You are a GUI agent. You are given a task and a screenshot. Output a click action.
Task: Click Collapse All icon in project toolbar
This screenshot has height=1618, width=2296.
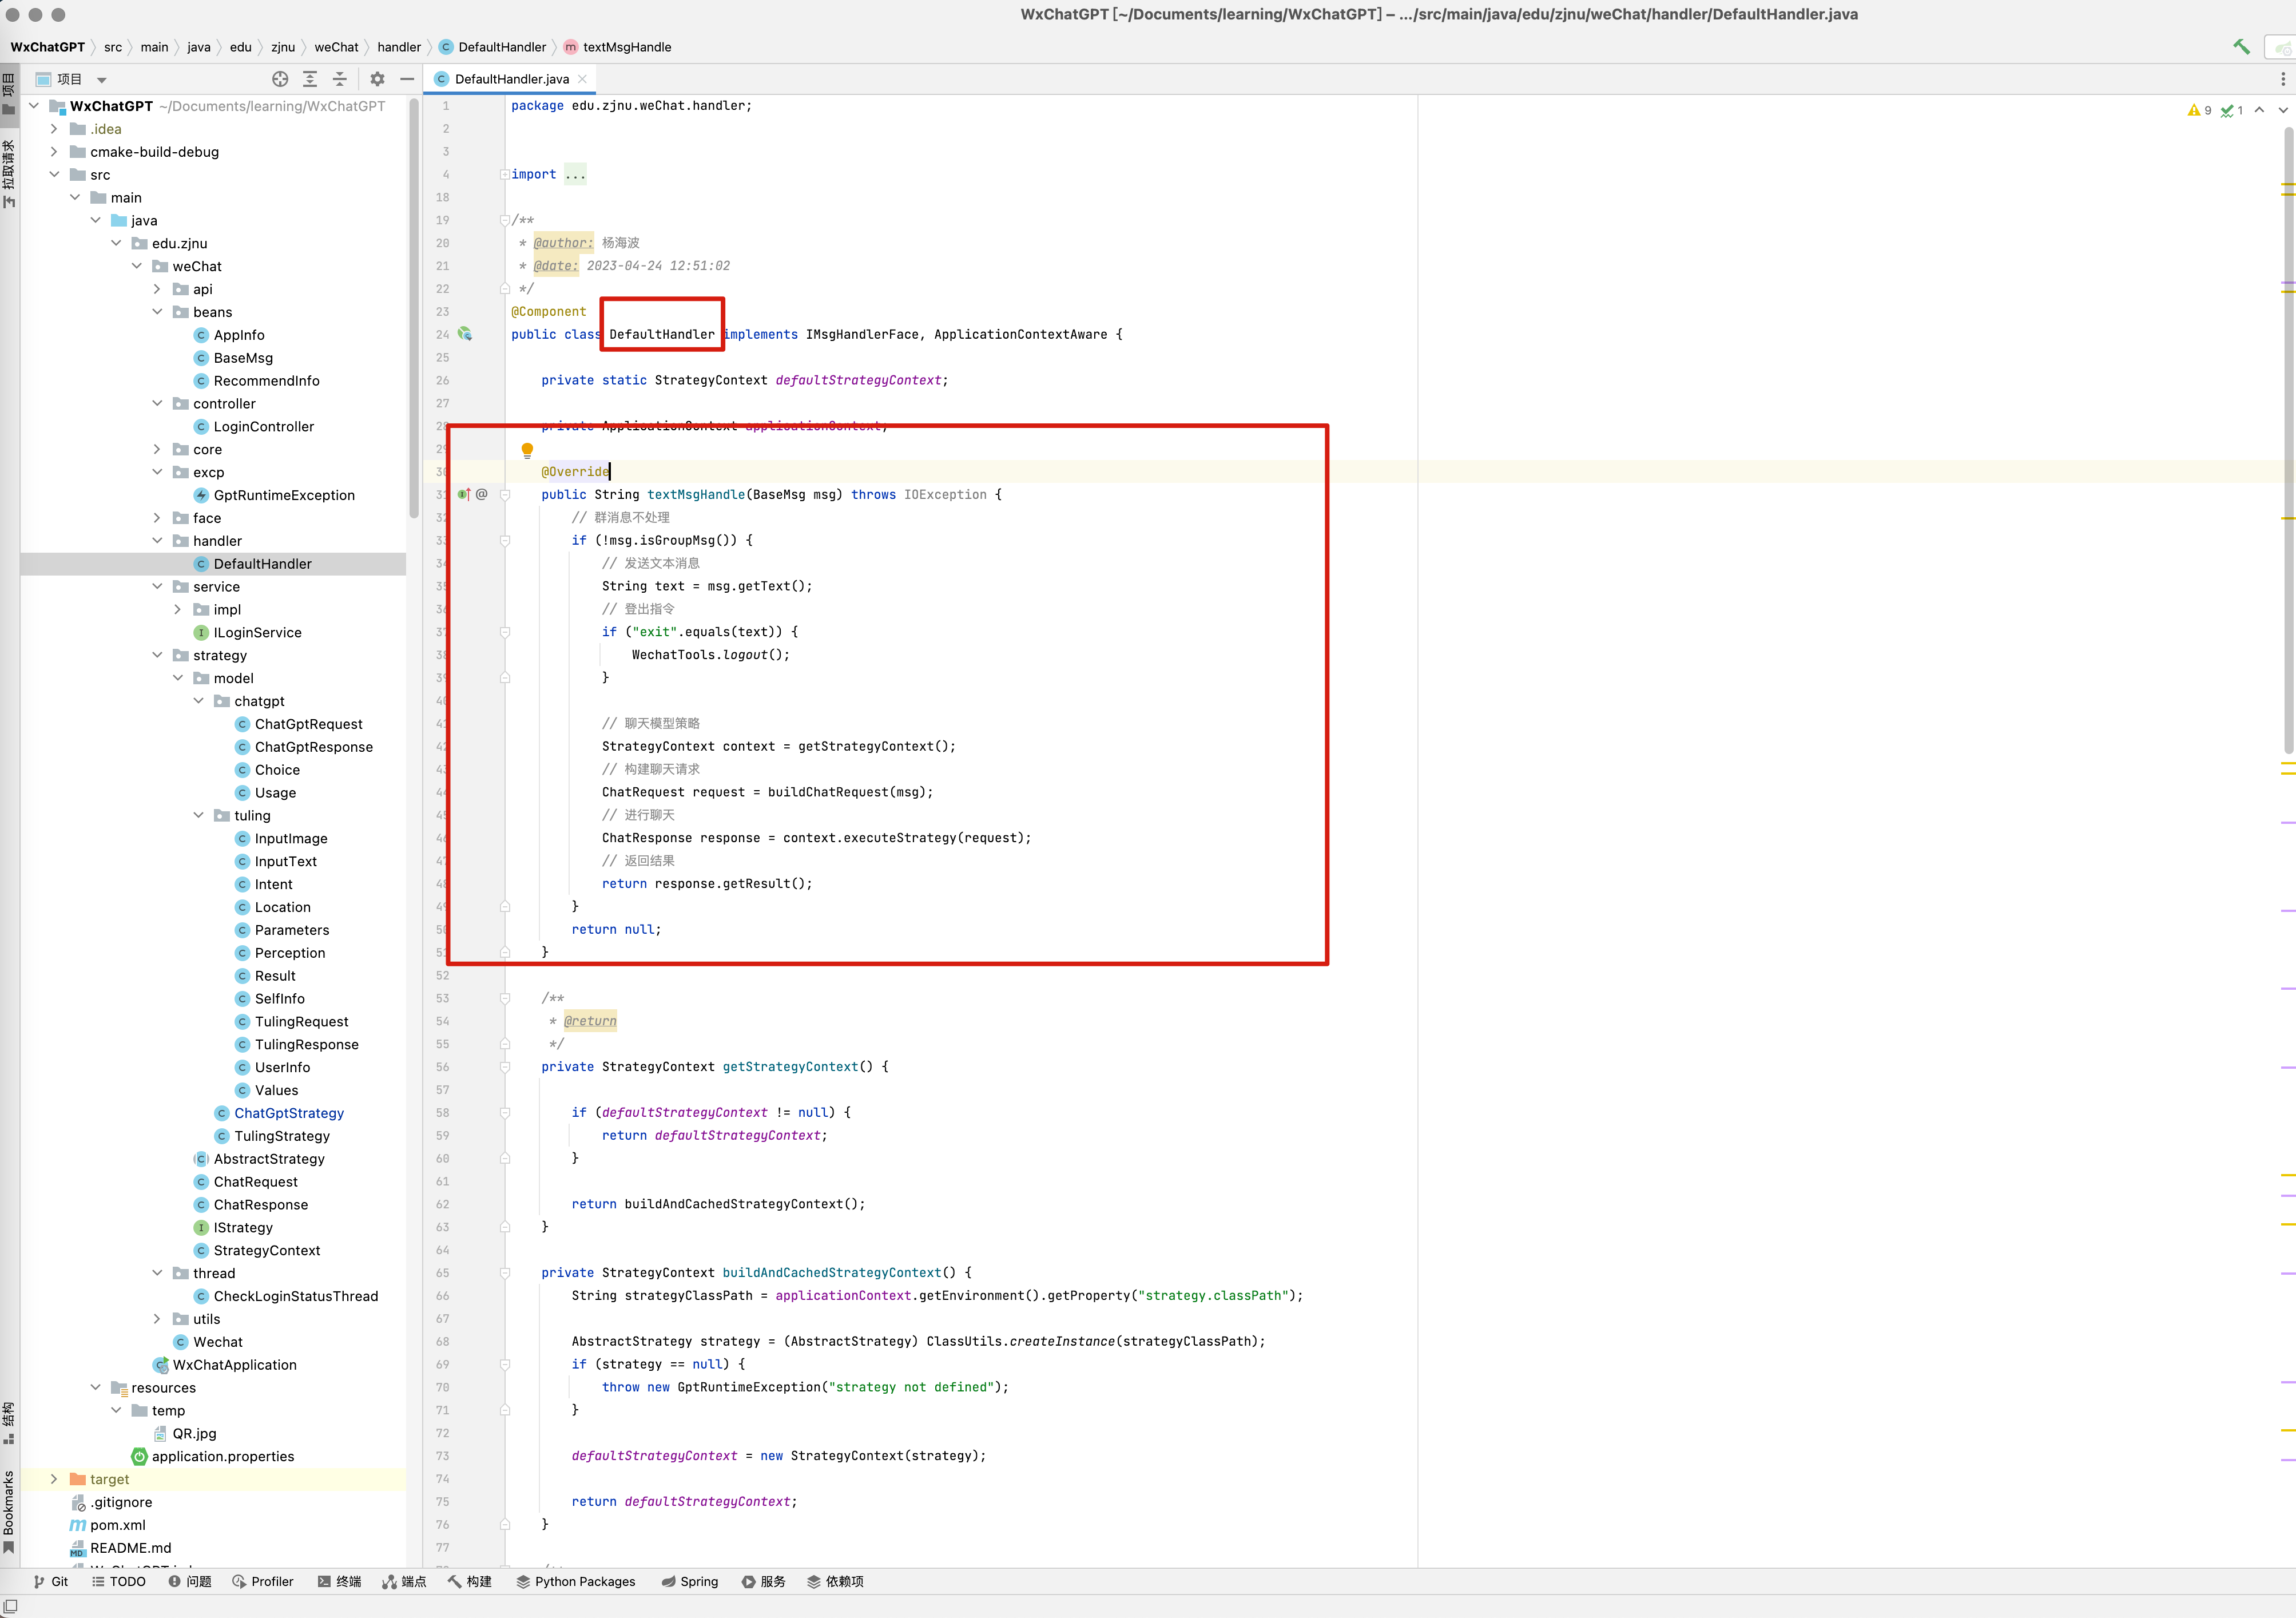[340, 79]
